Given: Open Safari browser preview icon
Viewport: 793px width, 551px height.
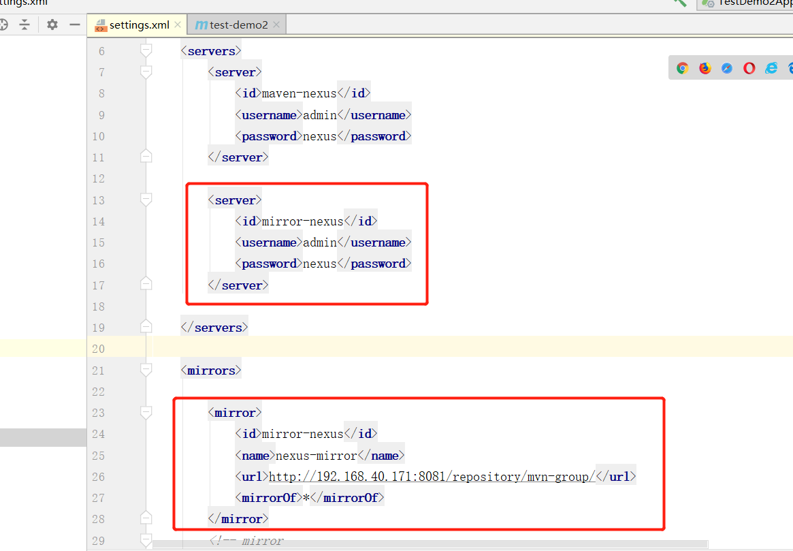Looking at the screenshot, I should click(727, 68).
